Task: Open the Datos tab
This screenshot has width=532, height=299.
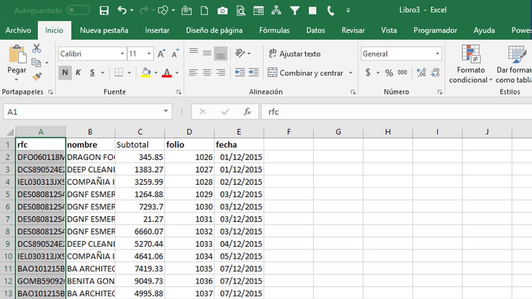Action: click(x=315, y=30)
